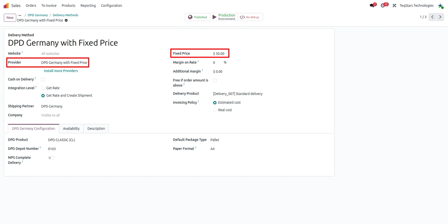
Task: Expand the breadcrumb ellipsis
Action: click(x=20, y=15)
